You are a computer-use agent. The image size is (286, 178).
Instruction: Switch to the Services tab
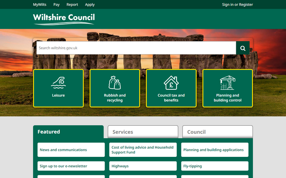click(143, 132)
